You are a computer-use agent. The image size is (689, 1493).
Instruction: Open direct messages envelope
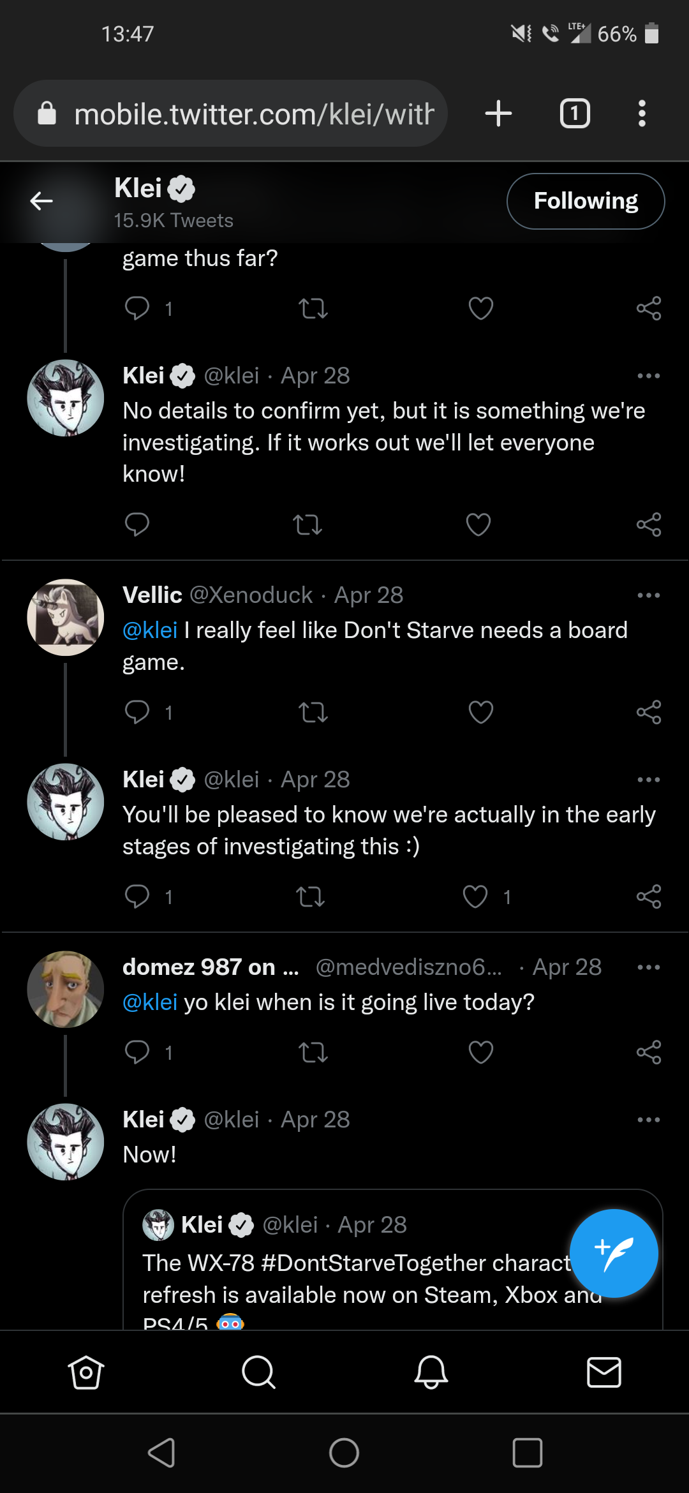[604, 1372]
